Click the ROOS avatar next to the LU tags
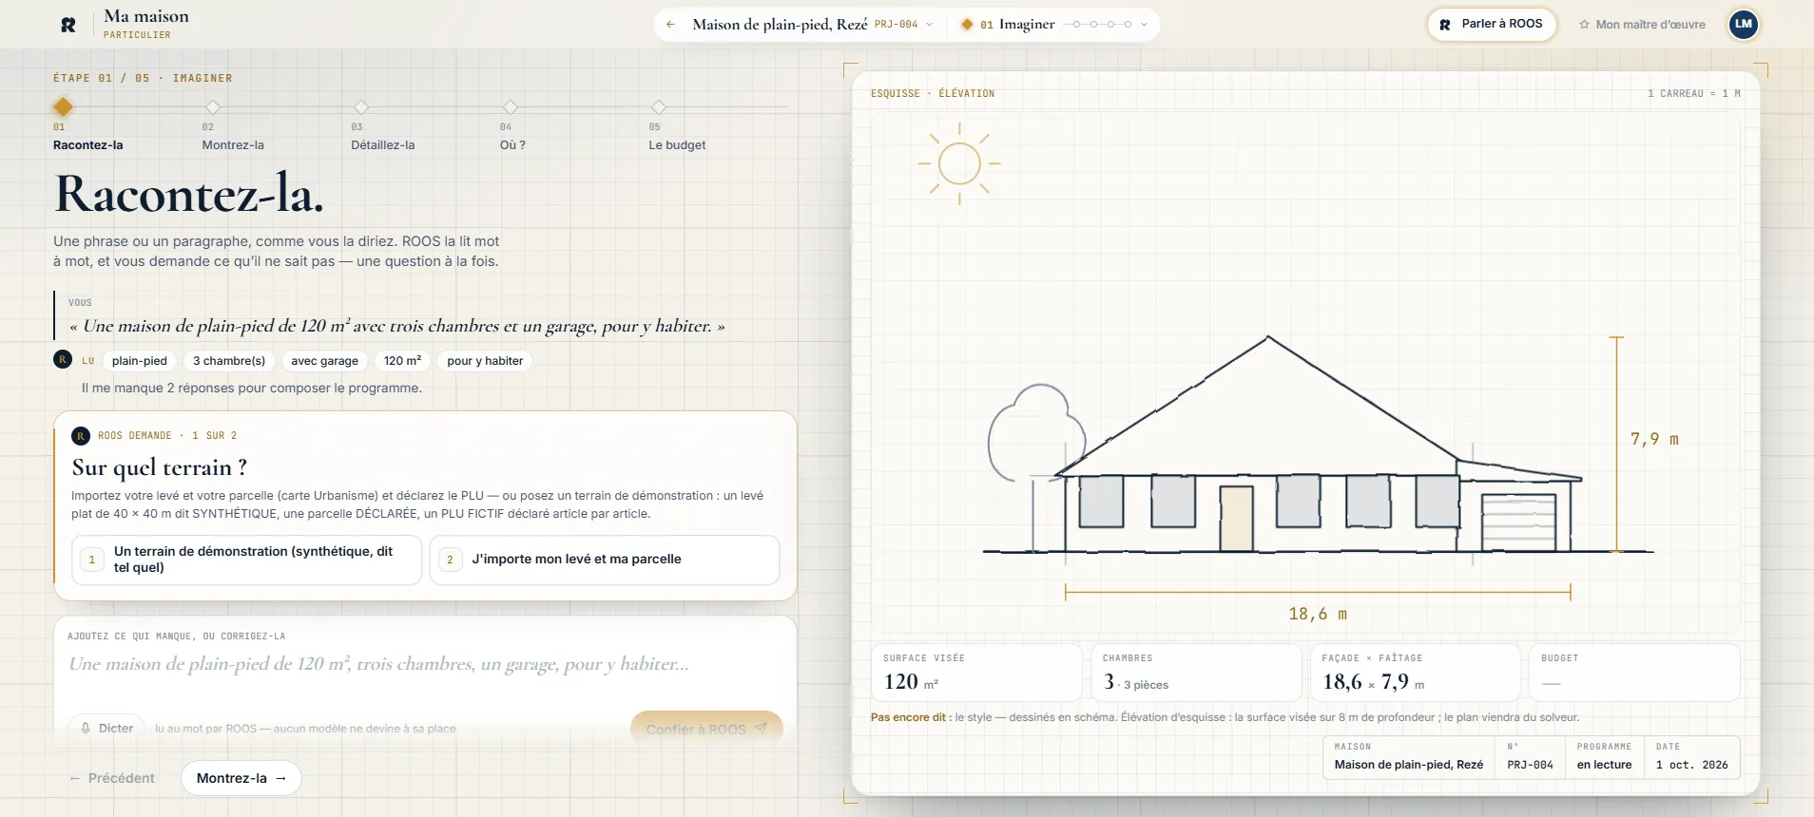This screenshot has width=1814, height=817. [63, 360]
